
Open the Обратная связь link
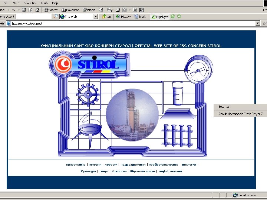coord(142,171)
